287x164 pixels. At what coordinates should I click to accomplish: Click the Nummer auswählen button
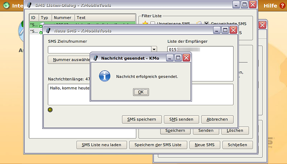click(x=69, y=60)
